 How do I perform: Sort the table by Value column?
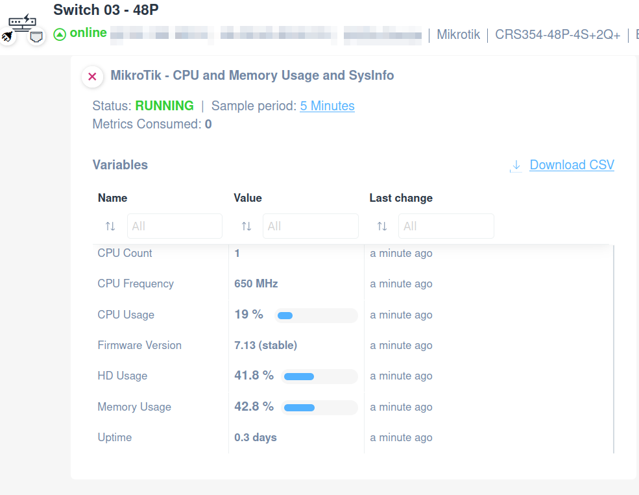click(246, 226)
